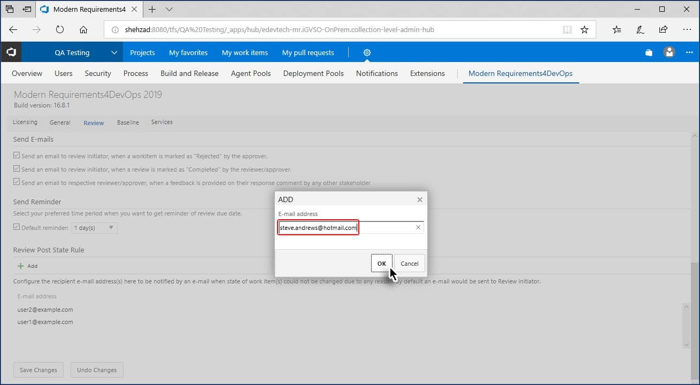
Task: Open the Projects menu
Action: [x=142, y=52]
